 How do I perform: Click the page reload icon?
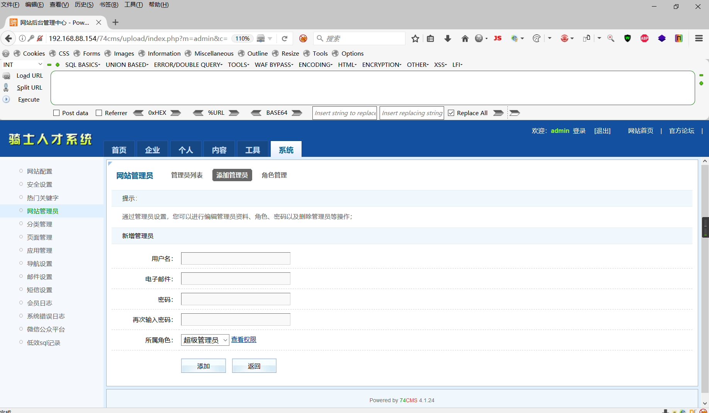(285, 38)
